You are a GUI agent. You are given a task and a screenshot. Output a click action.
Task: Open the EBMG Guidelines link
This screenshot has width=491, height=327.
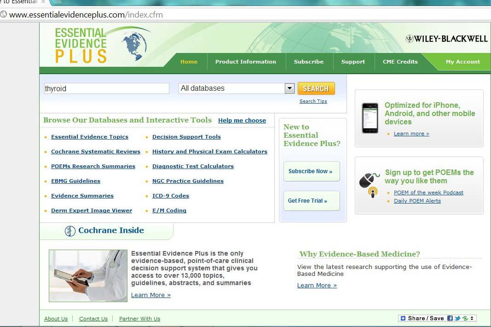pyautogui.click(x=75, y=181)
